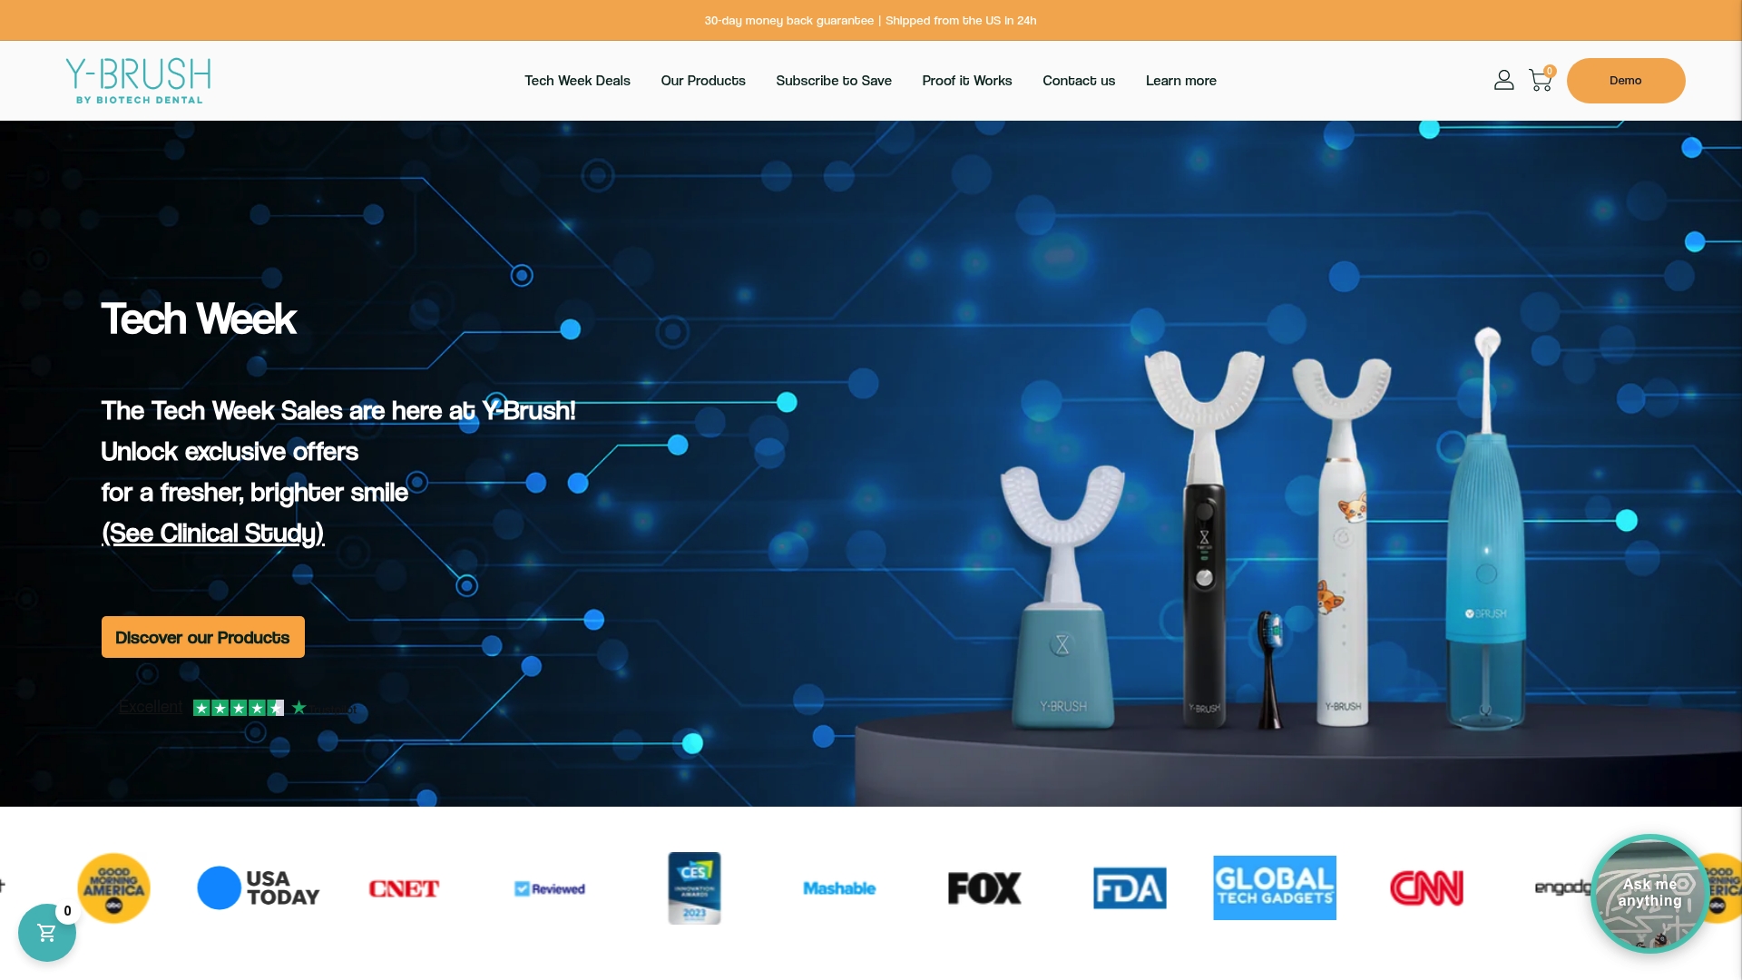This screenshot has height=980, width=1742.
Task: Open the Ask me anything chat widget
Action: pos(1649,893)
